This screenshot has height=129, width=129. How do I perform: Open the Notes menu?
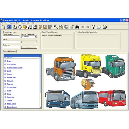tap(28, 23)
